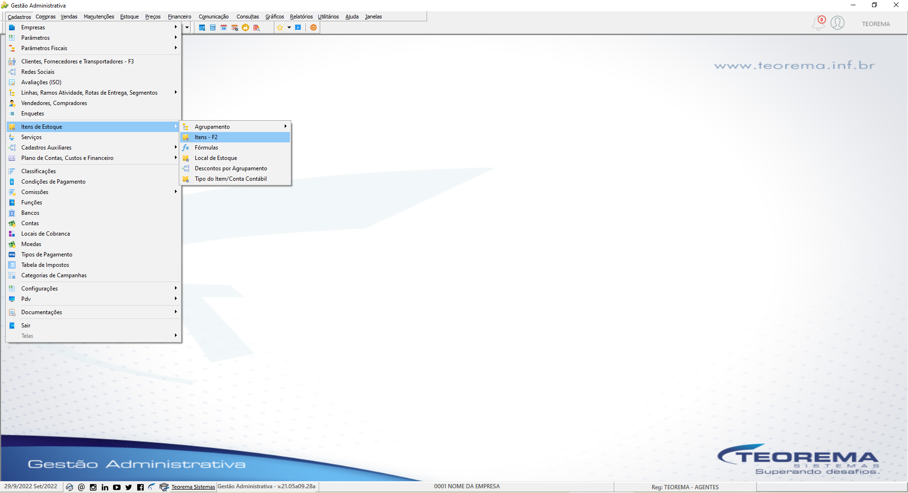908x493 pixels.
Task: Open Enquetes menu entry
Action: (94, 114)
